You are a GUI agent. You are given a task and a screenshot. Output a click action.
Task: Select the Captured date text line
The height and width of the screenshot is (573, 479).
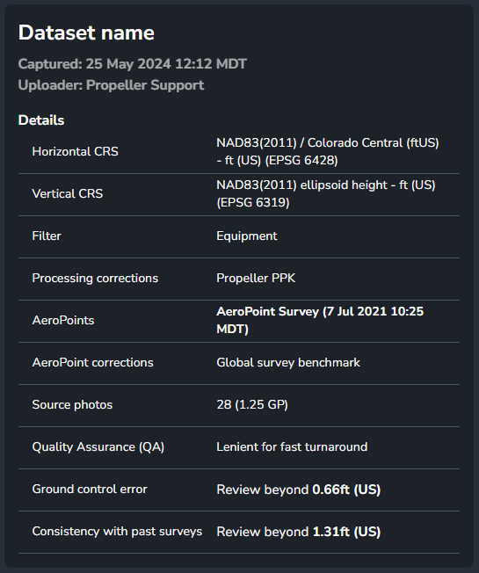[132, 64]
